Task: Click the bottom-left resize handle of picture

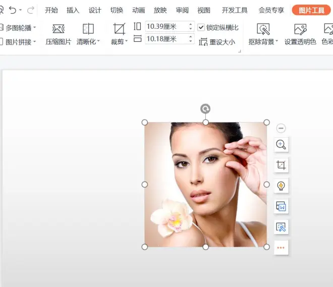Action: [145, 247]
